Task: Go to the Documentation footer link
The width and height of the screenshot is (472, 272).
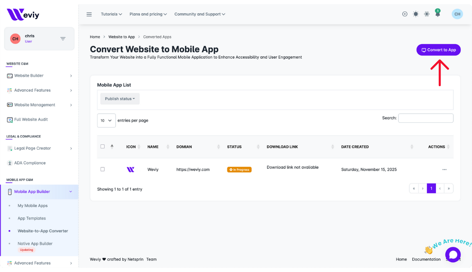Action: click(x=426, y=260)
